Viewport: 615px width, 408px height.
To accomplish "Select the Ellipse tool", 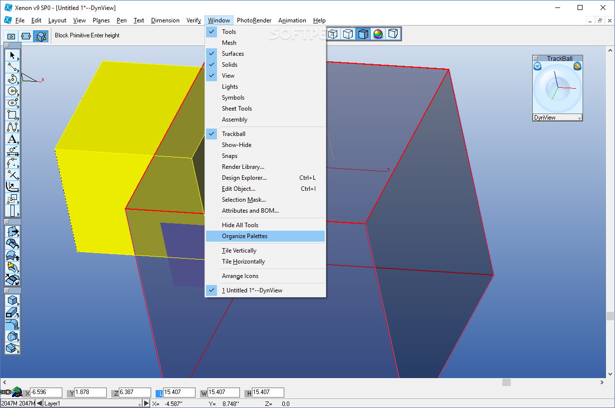I will tap(12, 103).
